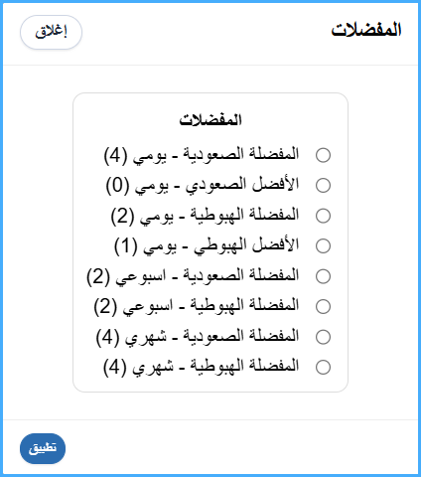Click label text الأفضل الصعودي - يومي (0)
This screenshot has height=477, width=421.
tap(203, 185)
